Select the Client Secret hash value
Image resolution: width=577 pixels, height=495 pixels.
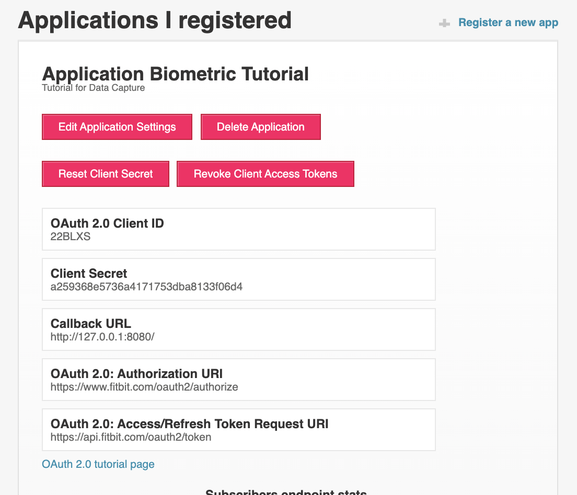pyautogui.click(x=146, y=287)
